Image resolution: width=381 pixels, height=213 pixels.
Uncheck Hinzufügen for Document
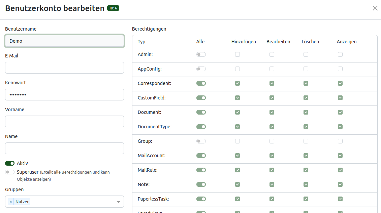pos(237,112)
